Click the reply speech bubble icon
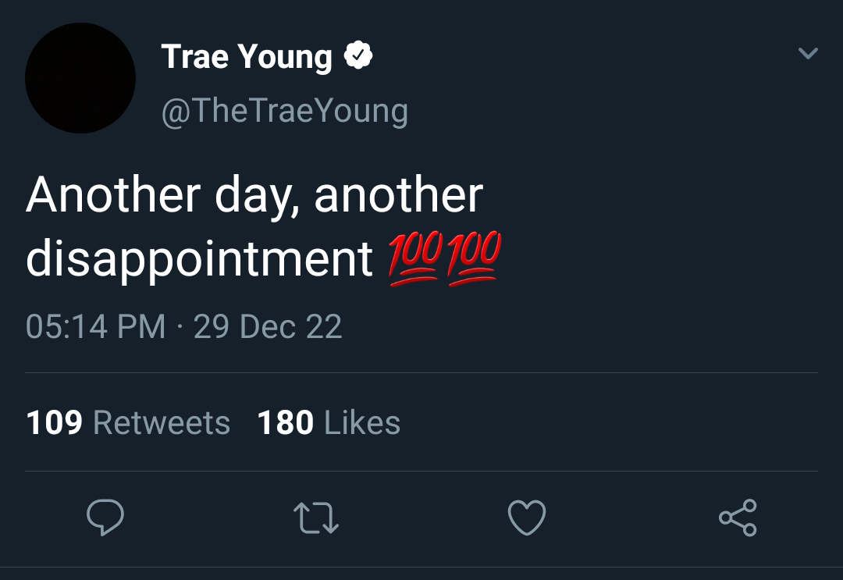 [105, 518]
